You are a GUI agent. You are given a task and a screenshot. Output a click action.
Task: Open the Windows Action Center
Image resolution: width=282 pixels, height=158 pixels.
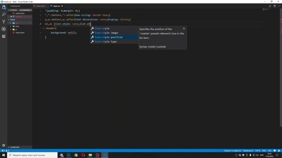(x=277, y=155)
